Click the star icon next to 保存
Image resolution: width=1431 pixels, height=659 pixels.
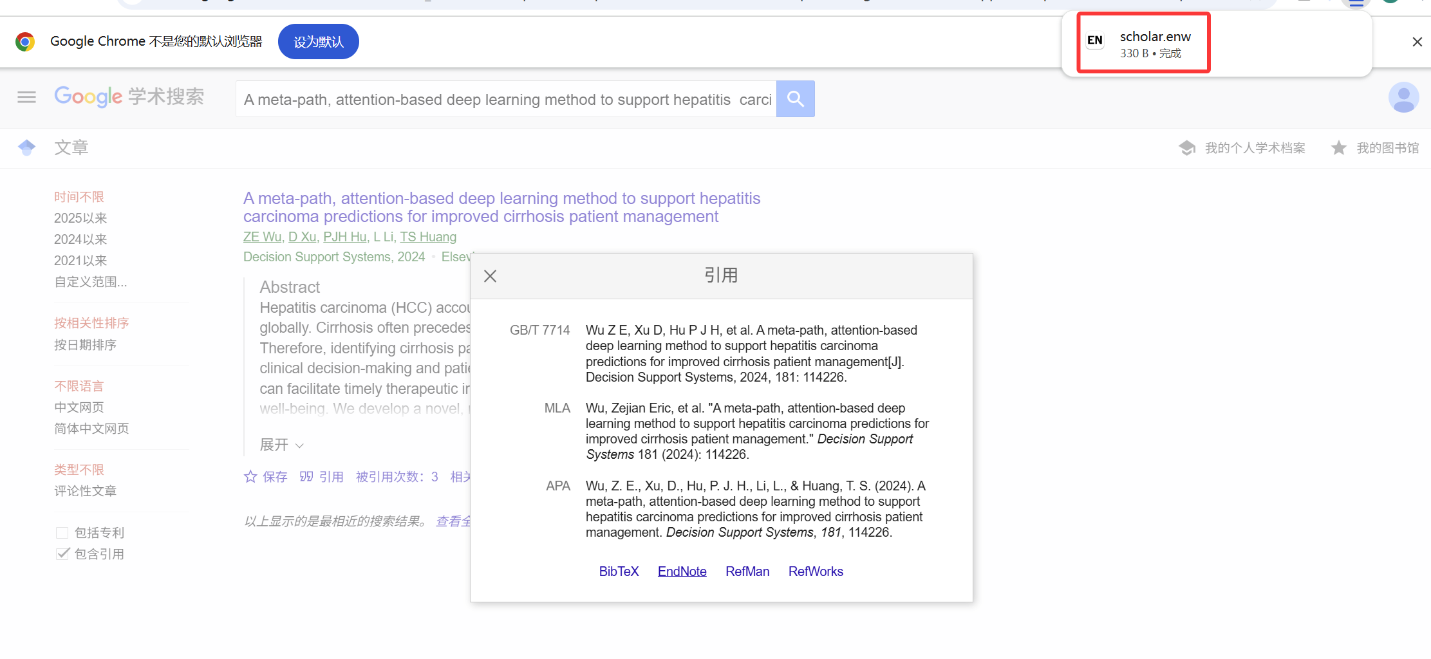(x=250, y=477)
